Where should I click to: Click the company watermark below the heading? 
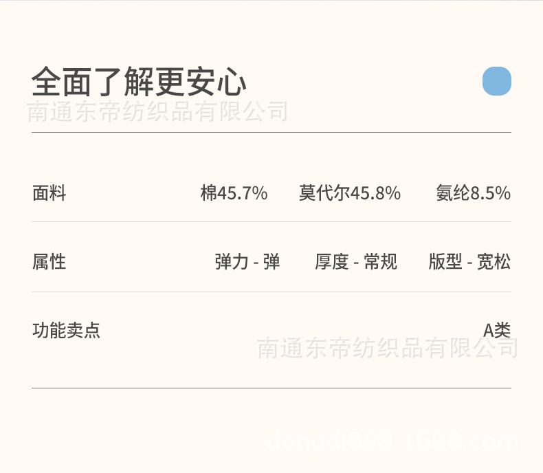(x=157, y=111)
